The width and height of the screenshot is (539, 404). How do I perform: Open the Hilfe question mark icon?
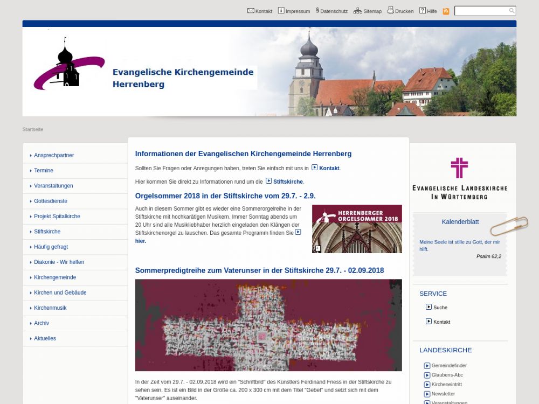[x=423, y=11]
